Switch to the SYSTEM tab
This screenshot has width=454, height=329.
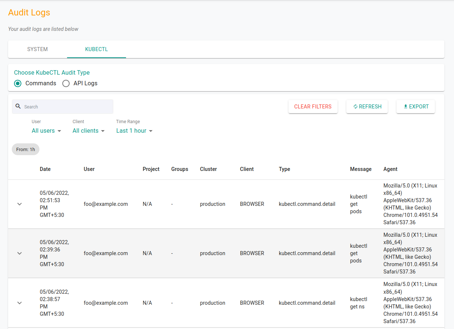[38, 49]
